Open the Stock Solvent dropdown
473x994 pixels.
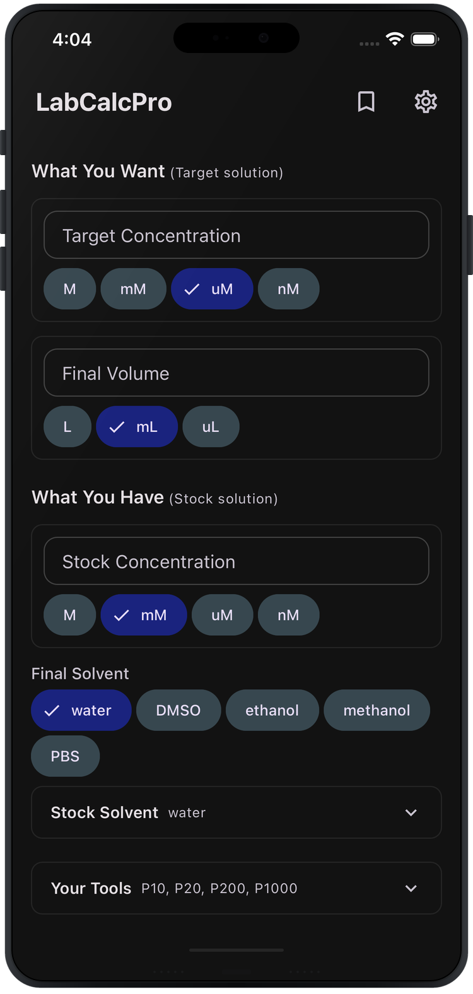tap(237, 812)
